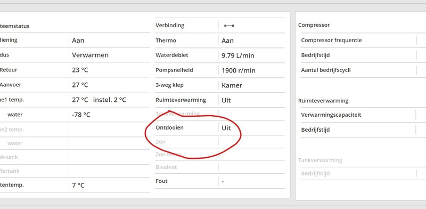Click the right panel 'Ruimteverwarming' section heading

click(323, 101)
